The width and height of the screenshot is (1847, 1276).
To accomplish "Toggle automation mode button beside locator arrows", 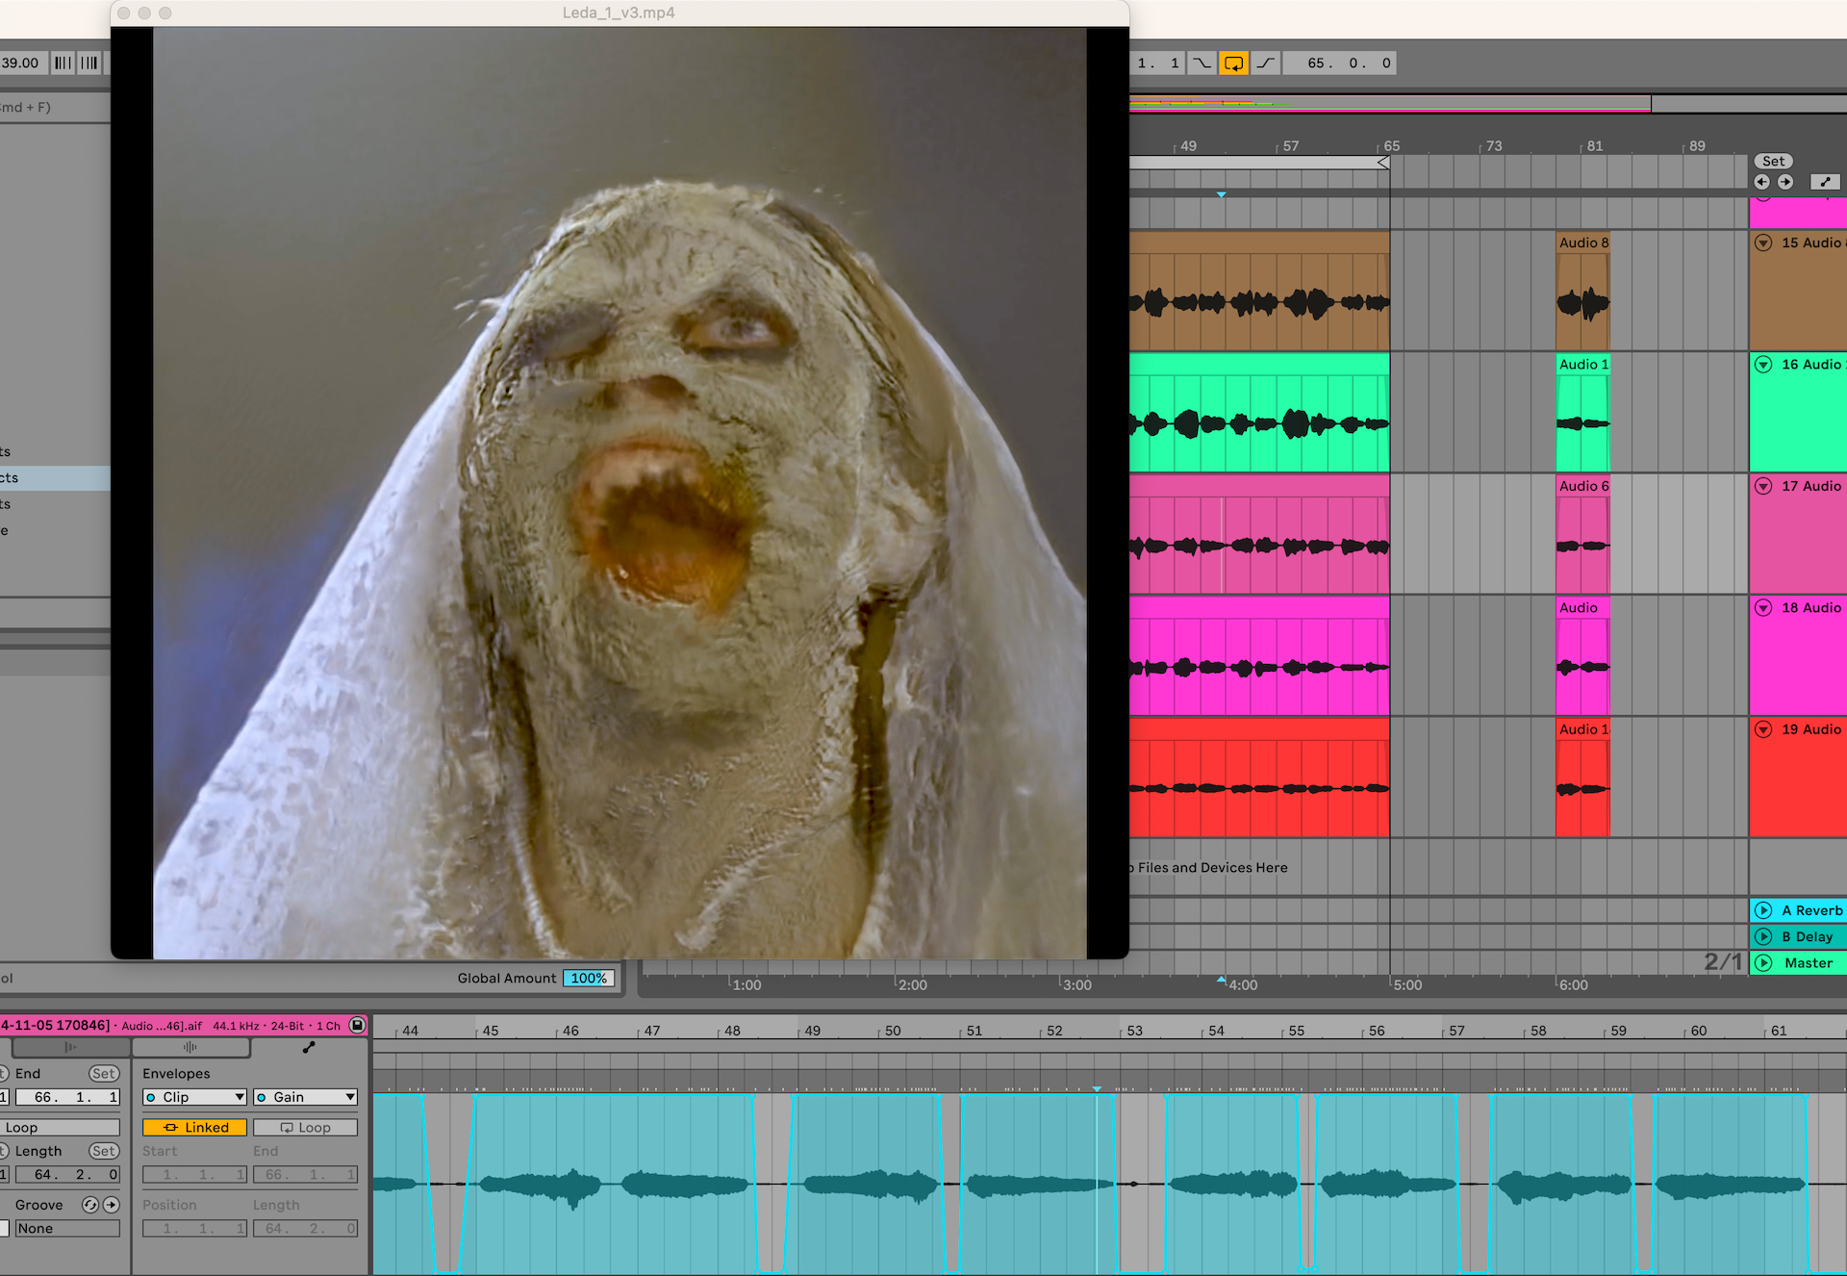I will pos(1825,182).
